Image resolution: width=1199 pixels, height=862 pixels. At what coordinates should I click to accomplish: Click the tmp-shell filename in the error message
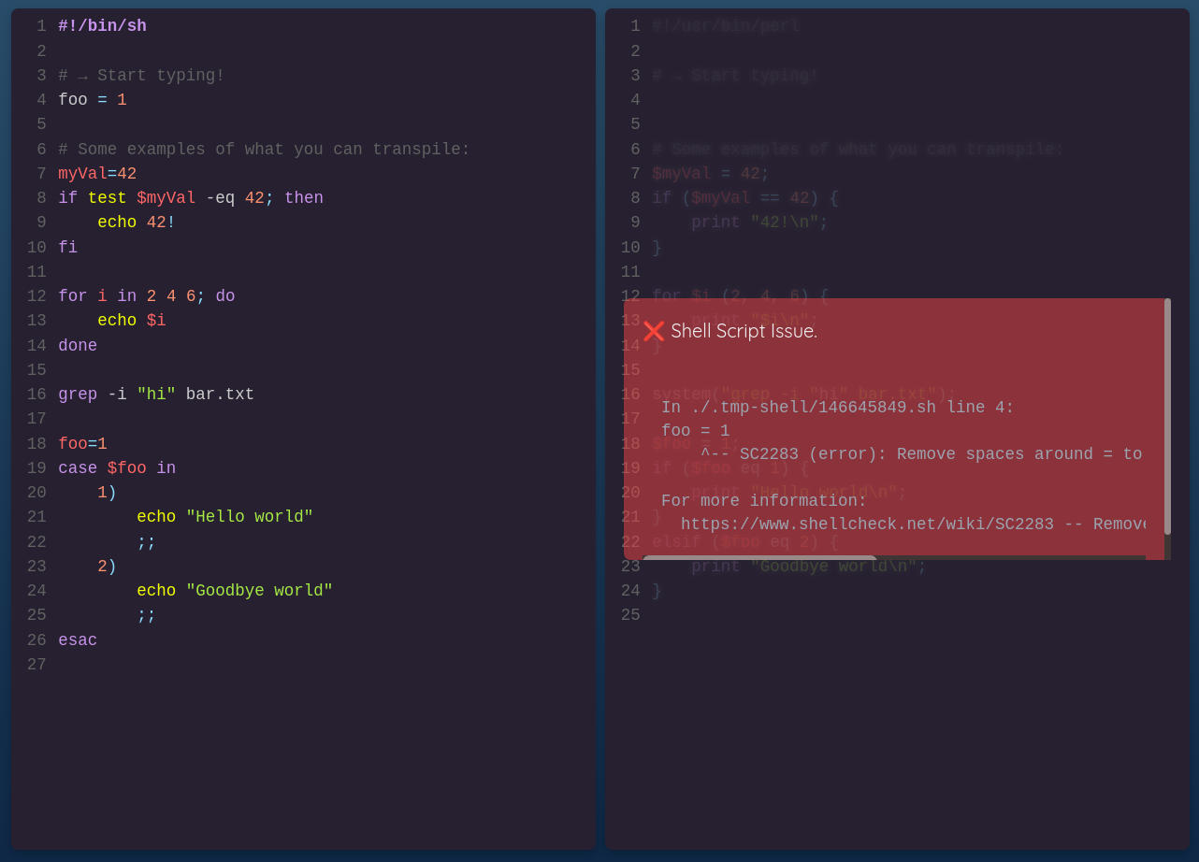[776, 407]
